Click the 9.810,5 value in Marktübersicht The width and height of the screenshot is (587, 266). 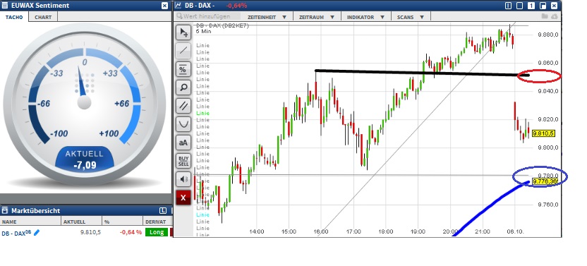pyautogui.click(x=90, y=232)
